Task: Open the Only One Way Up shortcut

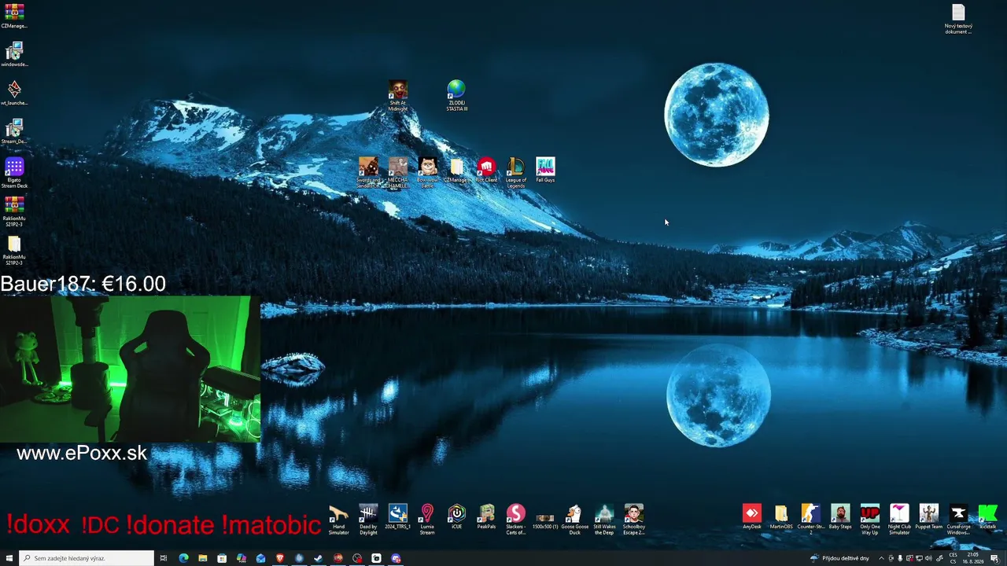Action: click(x=870, y=520)
